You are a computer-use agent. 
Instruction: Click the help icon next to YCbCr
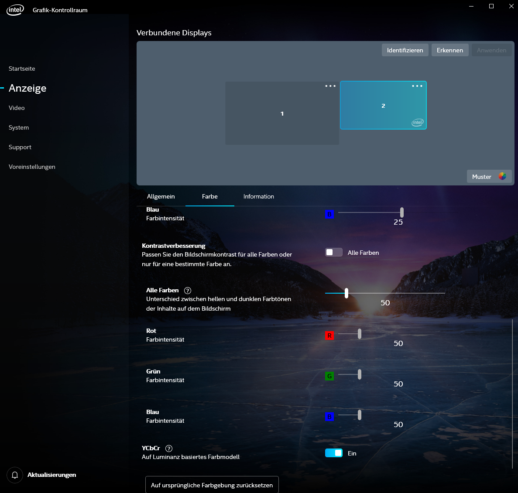(x=169, y=448)
